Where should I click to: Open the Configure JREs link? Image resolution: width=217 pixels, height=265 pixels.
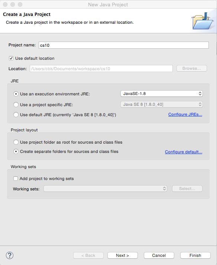coord(185,114)
